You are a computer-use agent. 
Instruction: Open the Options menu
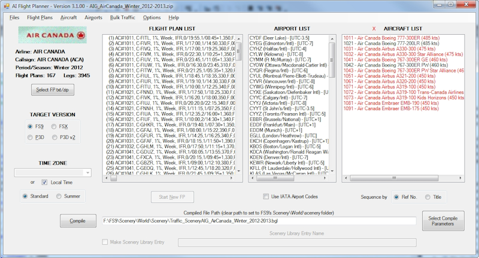click(x=151, y=17)
